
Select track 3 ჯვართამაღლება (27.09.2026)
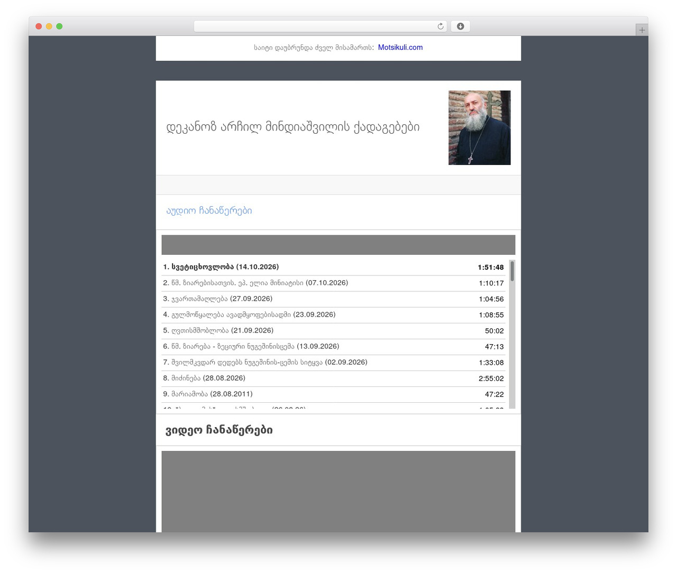[x=333, y=299]
